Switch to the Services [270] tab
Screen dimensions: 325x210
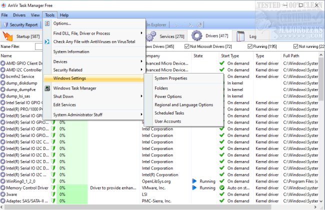tap(166, 36)
